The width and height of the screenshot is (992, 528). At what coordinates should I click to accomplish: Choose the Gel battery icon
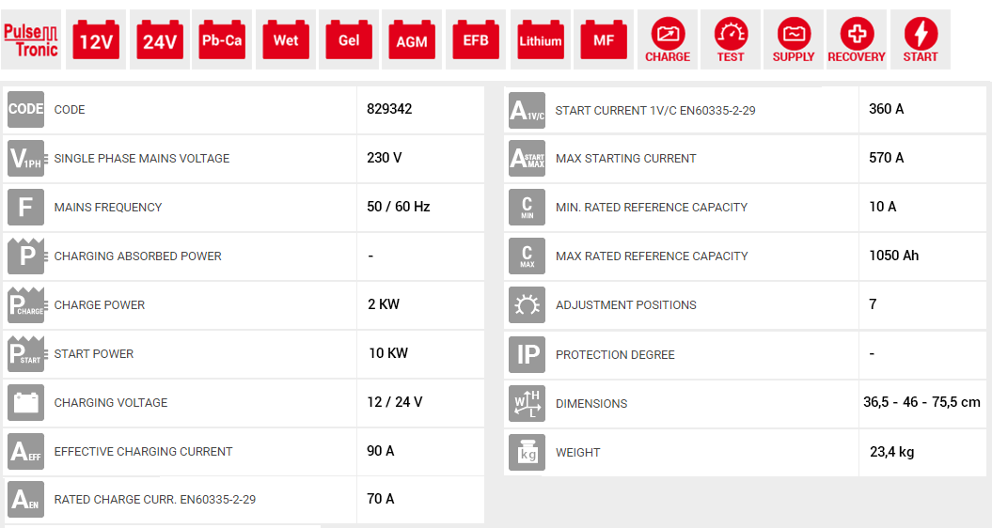coord(349,40)
